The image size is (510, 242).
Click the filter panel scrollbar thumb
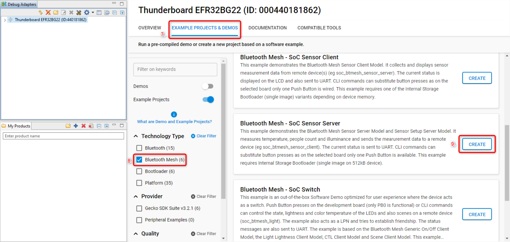coord(223,131)
